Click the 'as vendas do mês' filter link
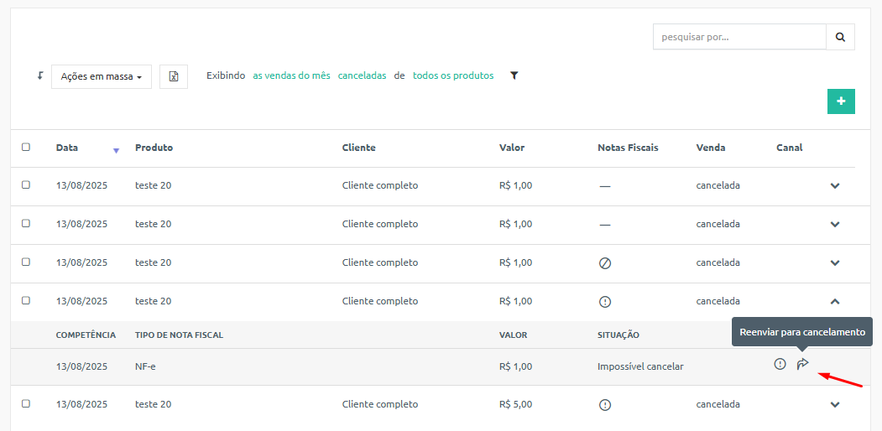The width and height of the screenshot is (882, 431). (291, 75)
